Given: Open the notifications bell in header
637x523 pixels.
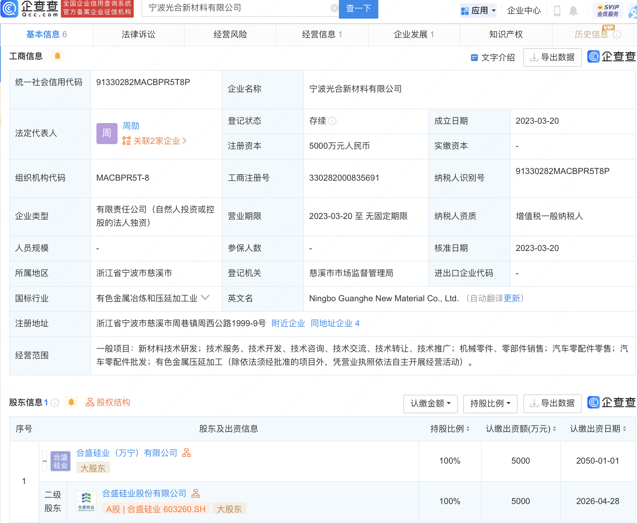Looking at the screenshot, I should (573, 11).
